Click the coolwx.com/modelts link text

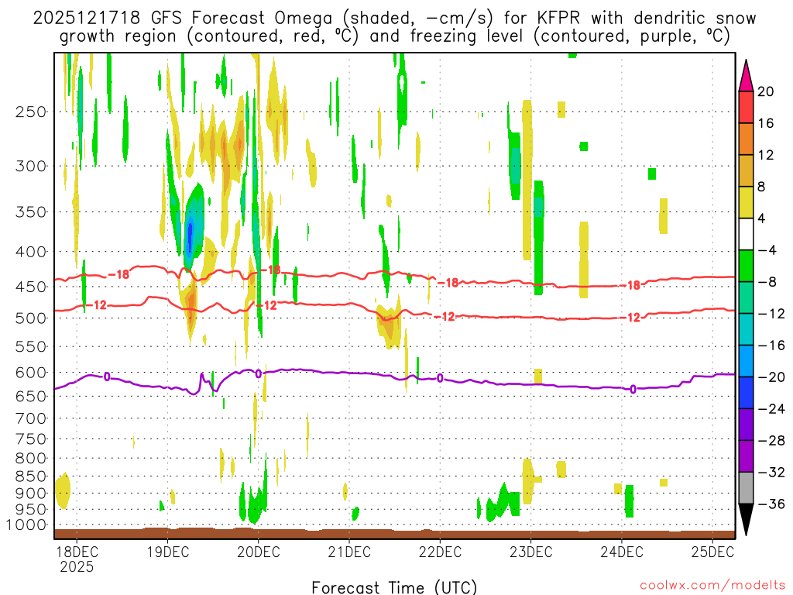(712, 586)
